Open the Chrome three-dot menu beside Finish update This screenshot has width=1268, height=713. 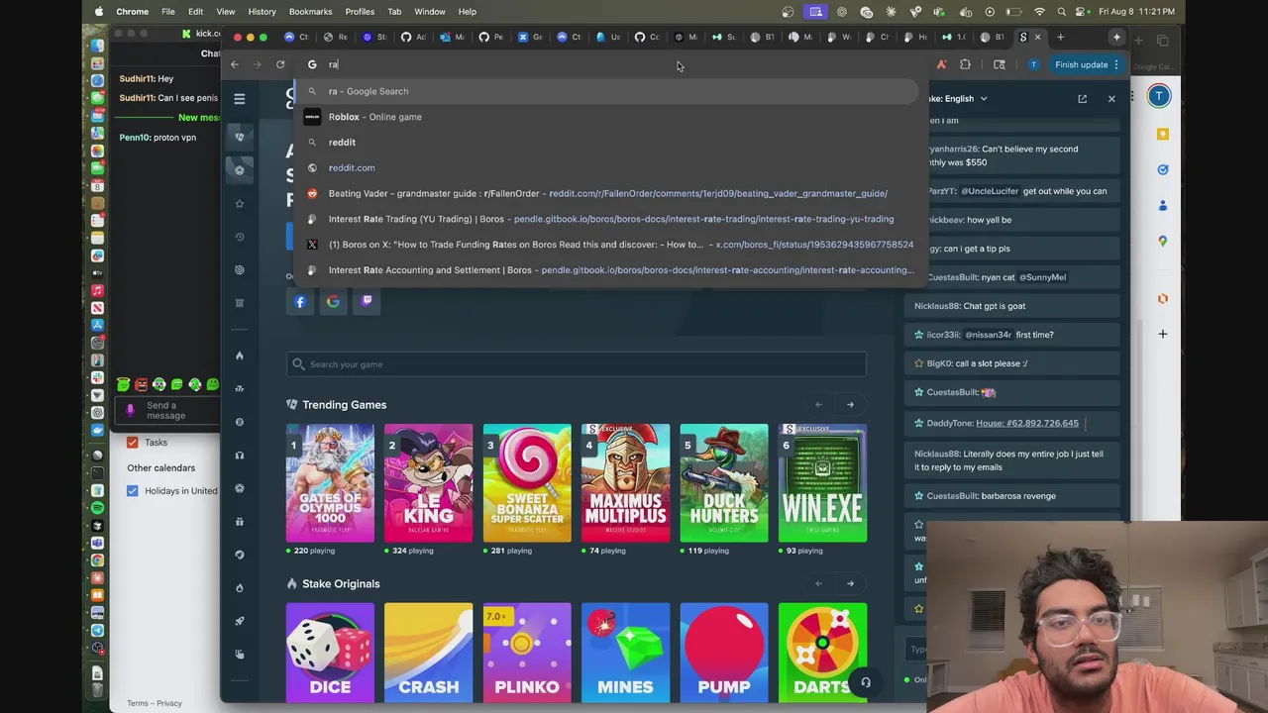coord(1116,64)
